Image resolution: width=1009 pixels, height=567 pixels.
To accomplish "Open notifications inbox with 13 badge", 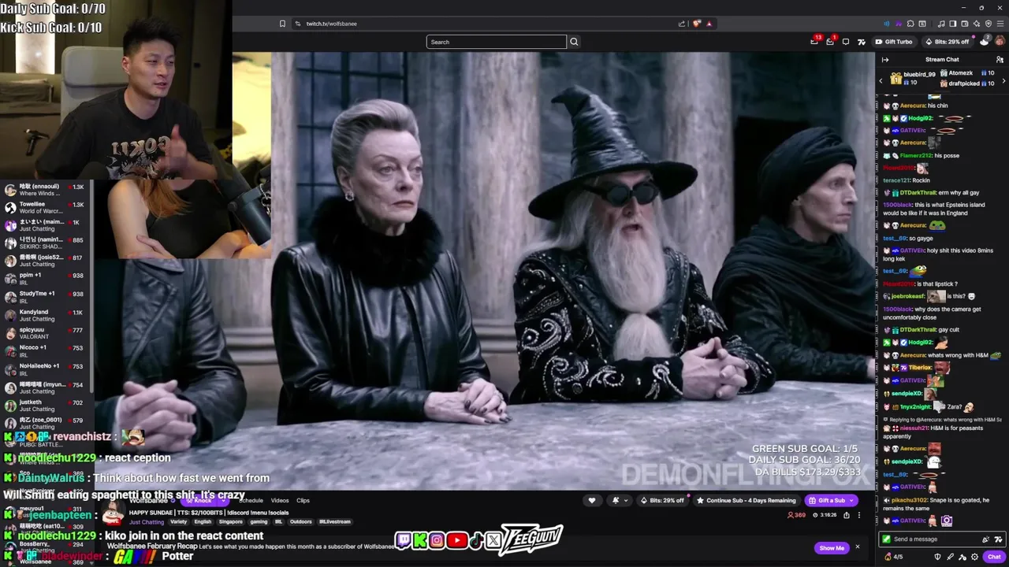I will click(814, 41).
